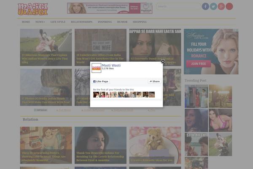Click the 3,178 likes text in popup
This screenshot has height=169, width=253.
click(x=108, y=68)
